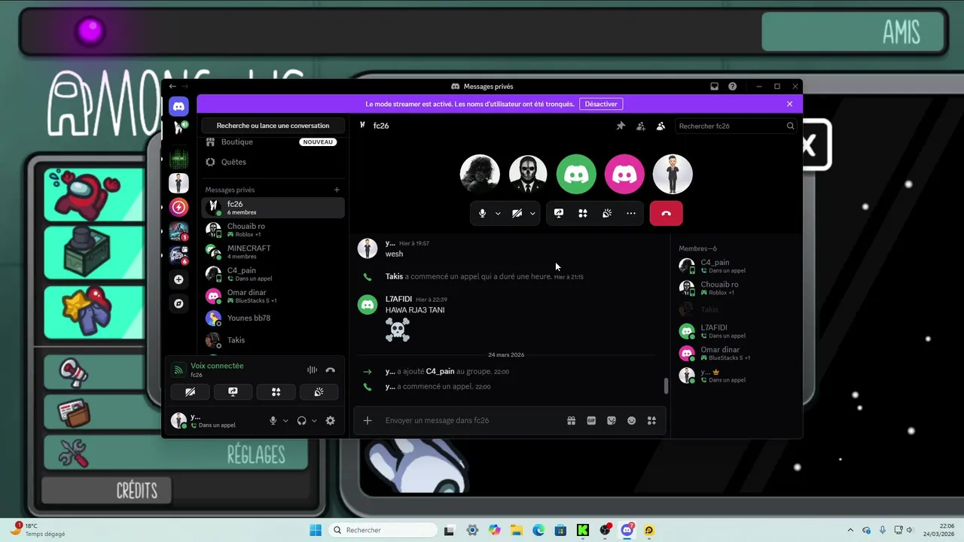Disconnect from voice in Voix connectée panel
Screen dimensions: 964x542
pyautogui.click(x=330, y=370)
